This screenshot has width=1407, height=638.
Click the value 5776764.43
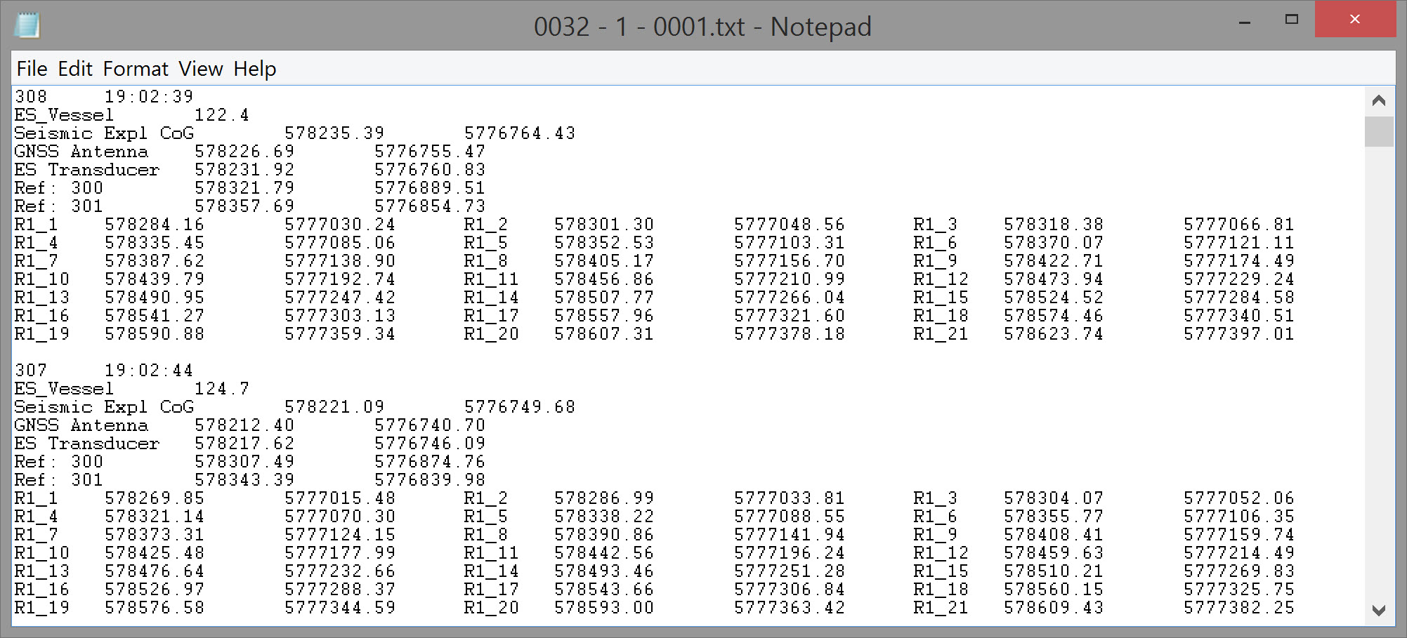[x=520, y=133]
